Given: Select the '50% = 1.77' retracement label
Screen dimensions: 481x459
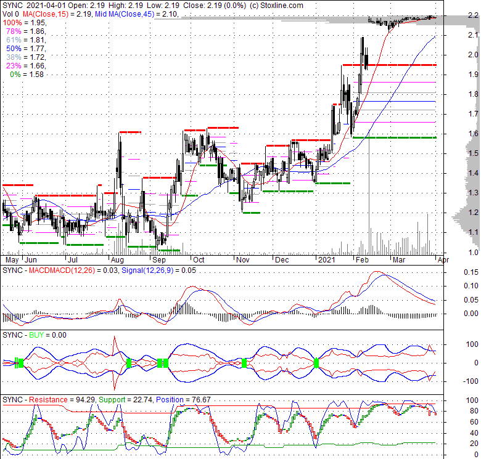Looking at the screenshot, I should 26,49.
